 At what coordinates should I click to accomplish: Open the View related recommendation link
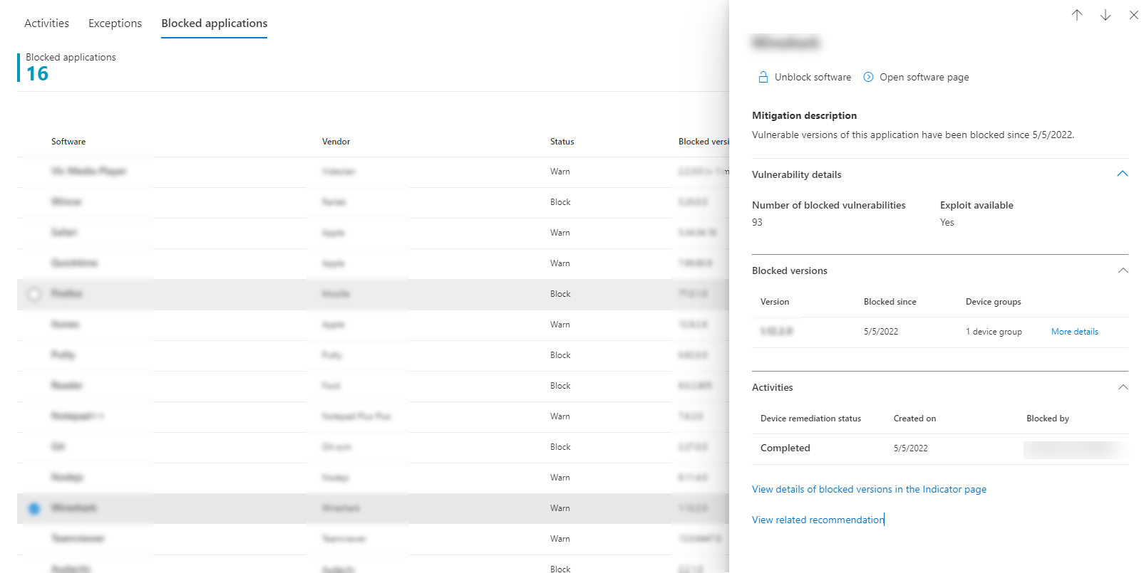(x=818, y=520)
